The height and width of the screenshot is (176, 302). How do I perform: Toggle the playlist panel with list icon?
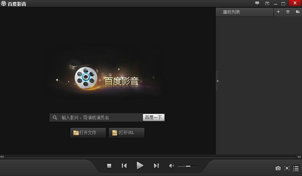(296, 168)
